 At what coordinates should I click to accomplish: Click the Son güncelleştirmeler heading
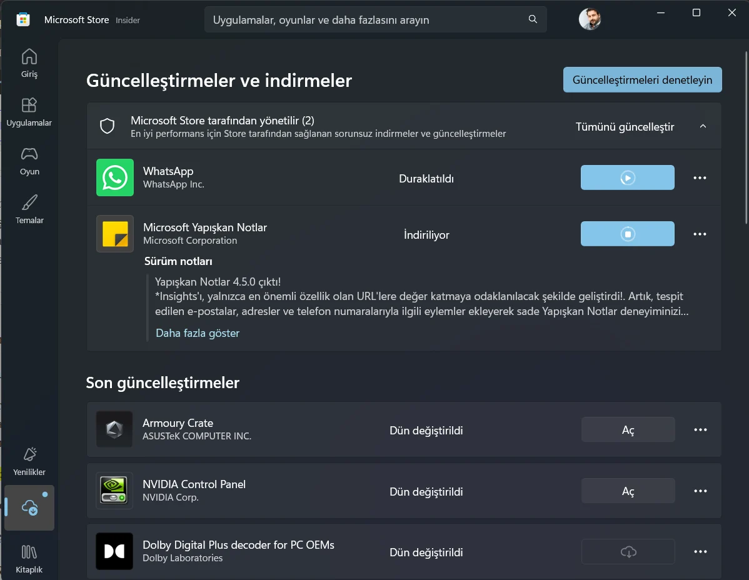[x=163, y=382]
